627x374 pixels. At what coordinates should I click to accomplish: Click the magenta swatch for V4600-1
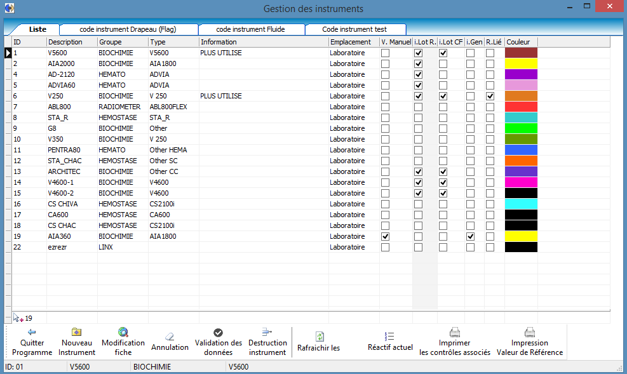pos(521,182)
